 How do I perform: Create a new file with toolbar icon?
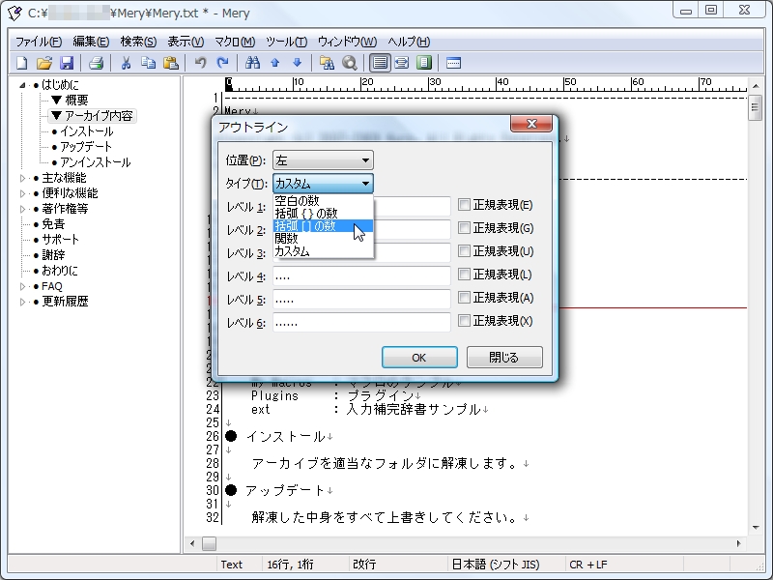pos(21,63)
